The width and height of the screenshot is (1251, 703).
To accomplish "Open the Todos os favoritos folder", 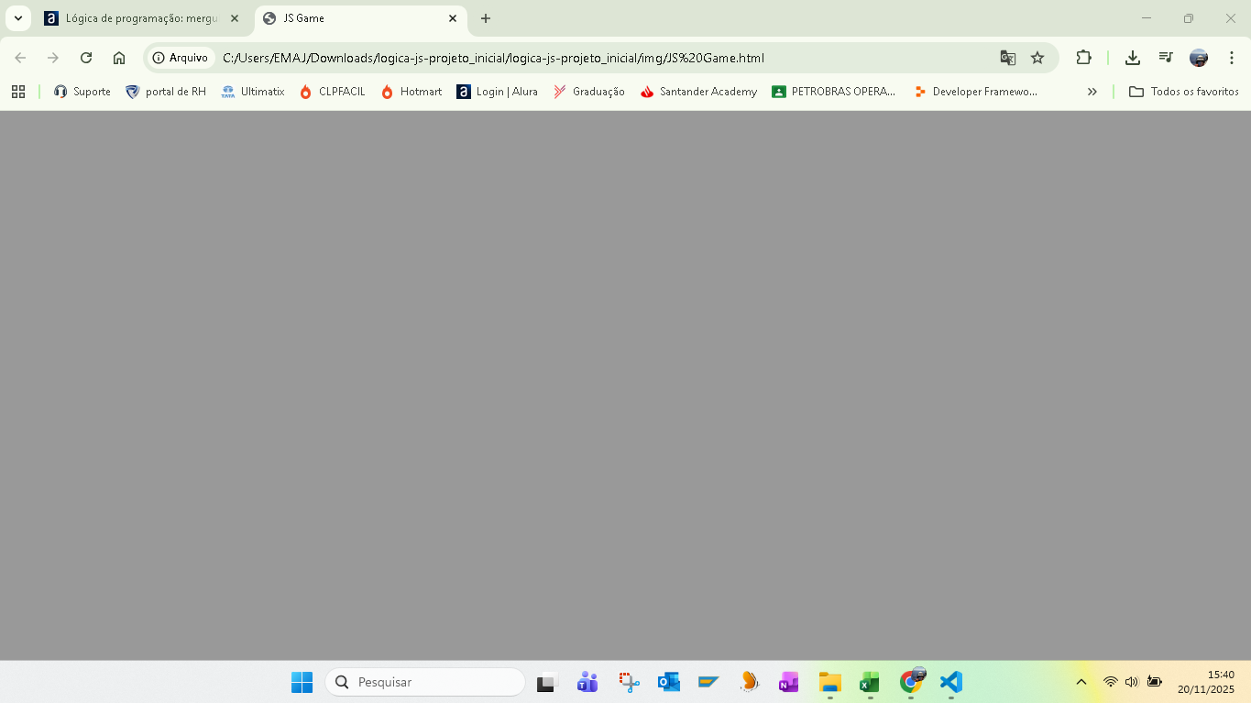I will coord(1184,92).
